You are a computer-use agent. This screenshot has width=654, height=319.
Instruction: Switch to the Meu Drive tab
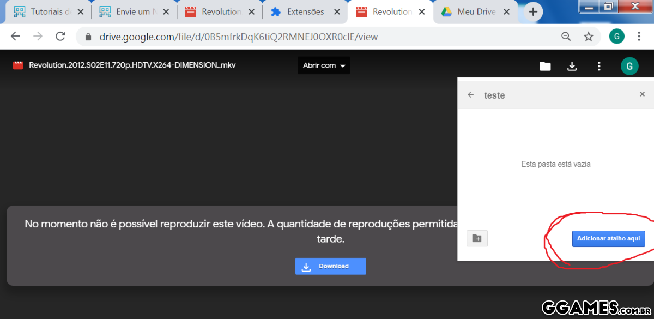click(x=475, y=11)
